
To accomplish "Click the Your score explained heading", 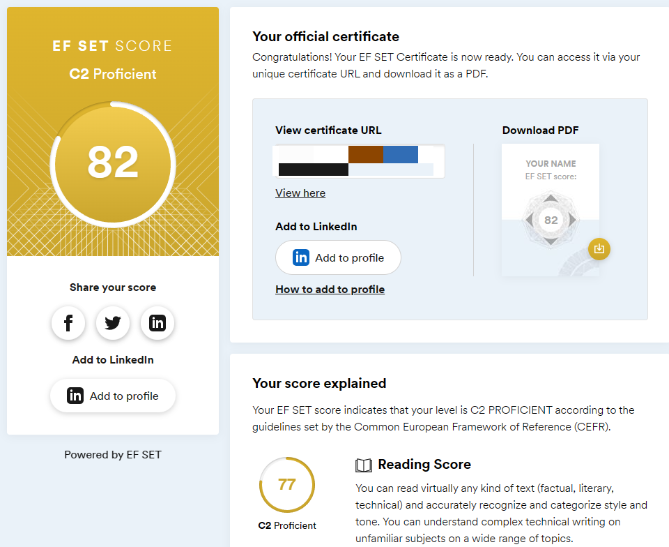I will click(319, 383).
